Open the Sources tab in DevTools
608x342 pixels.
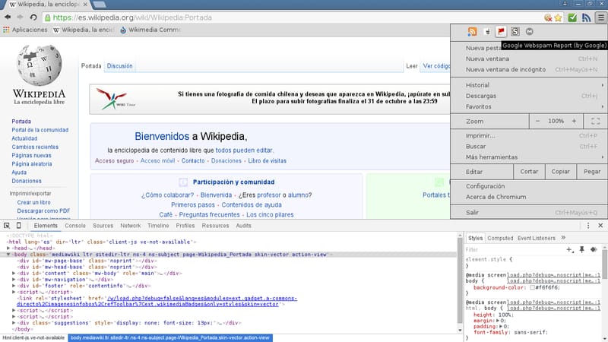tap(103, 226)
